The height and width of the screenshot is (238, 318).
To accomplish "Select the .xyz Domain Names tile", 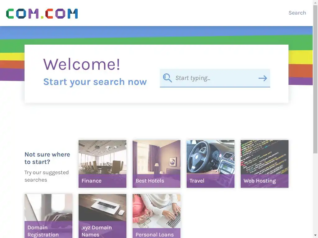I will pos(102,216).
